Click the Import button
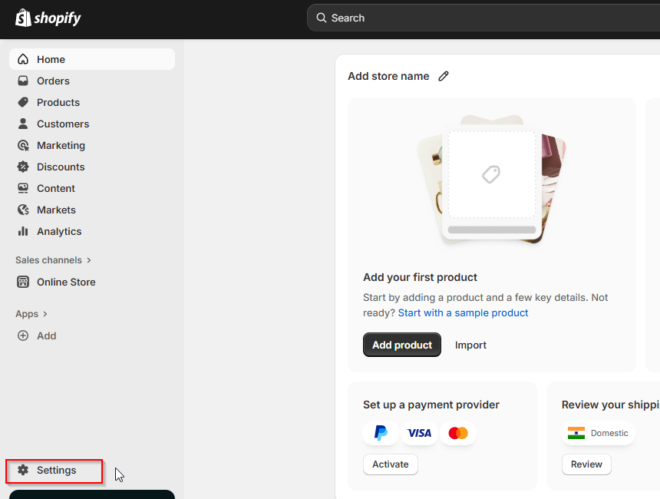 coord(470,345)
